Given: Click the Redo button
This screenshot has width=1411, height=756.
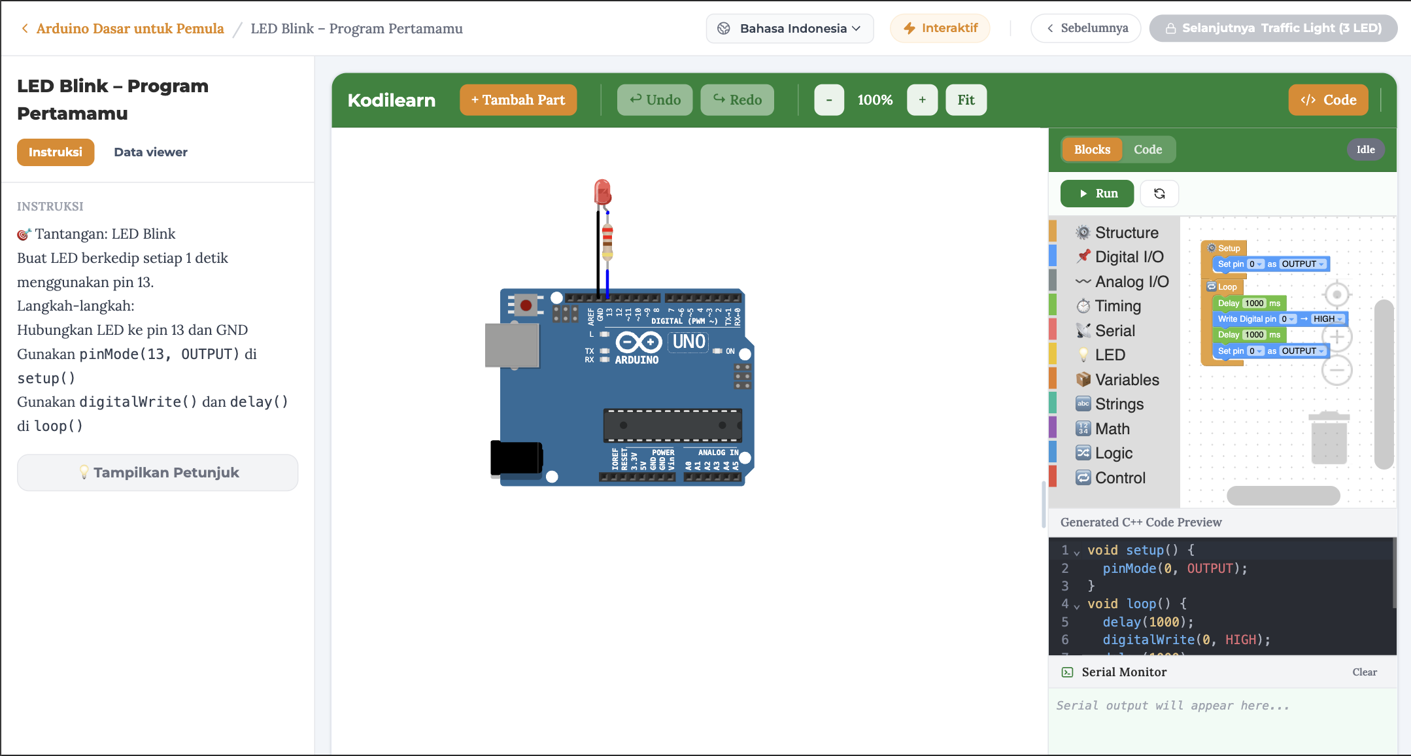Looking at the screenshot, I should [x=737, y=100].
